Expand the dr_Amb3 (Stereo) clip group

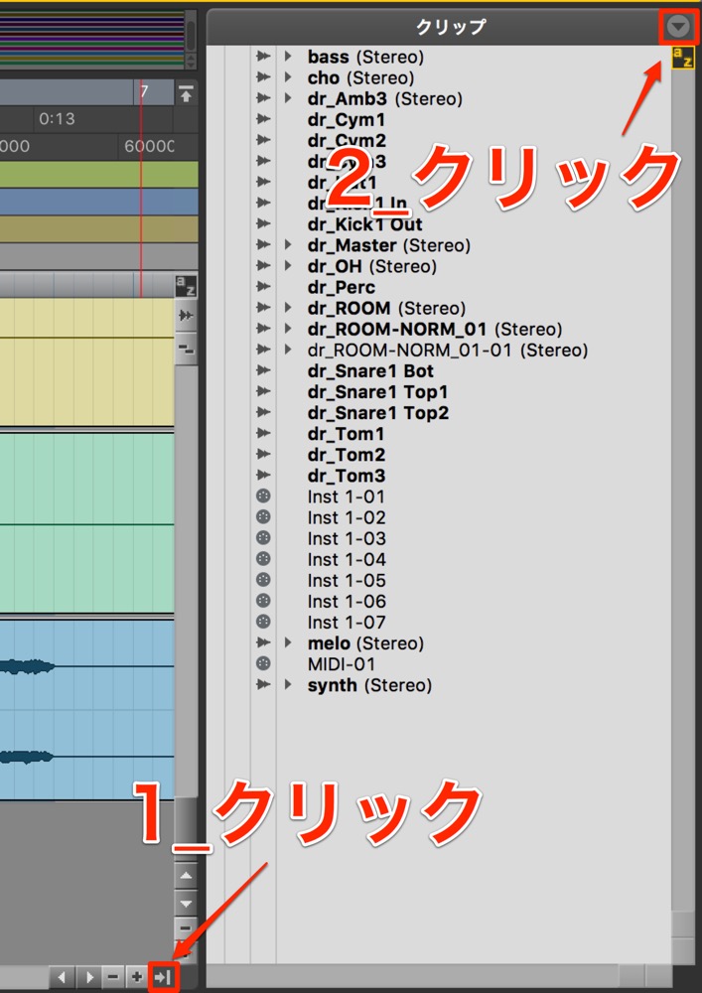pyautogui.click(x=288, y=98)
